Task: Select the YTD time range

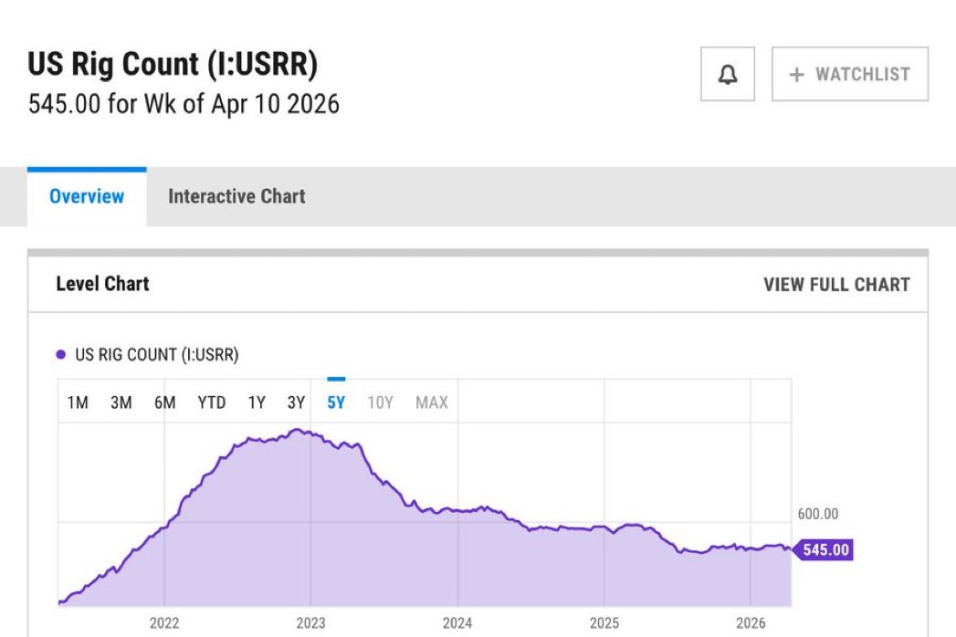Action: coord(212,402)
